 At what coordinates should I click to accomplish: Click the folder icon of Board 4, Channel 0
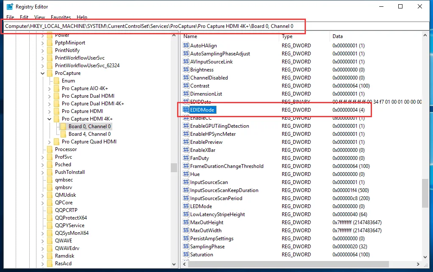pos(63,134)
